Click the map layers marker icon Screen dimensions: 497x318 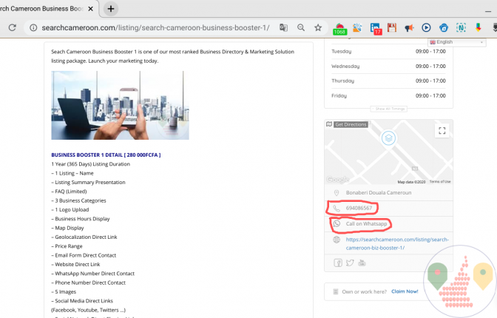pos(388,138)
